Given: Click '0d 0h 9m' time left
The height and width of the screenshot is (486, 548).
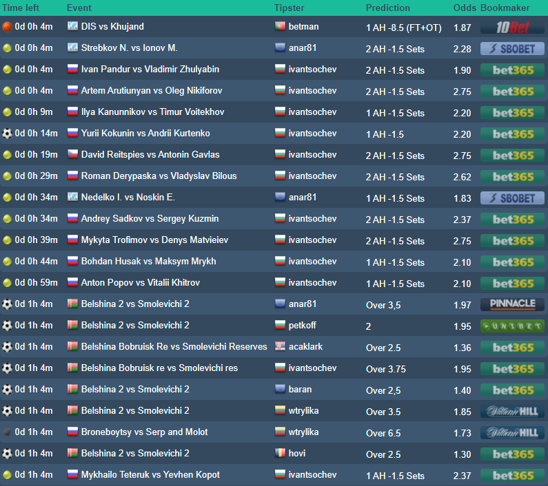Looking at the screenshot, I should coord(34,112).
